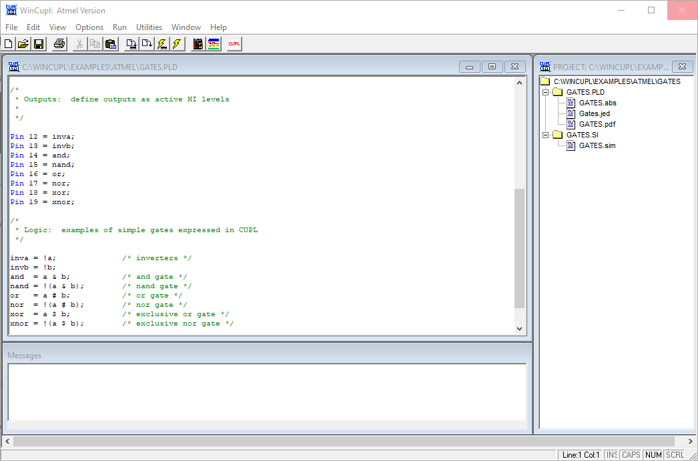This screenshot has width=698, height=461.
Task: Print the GATES.PLD document
Action: [59, 43]
